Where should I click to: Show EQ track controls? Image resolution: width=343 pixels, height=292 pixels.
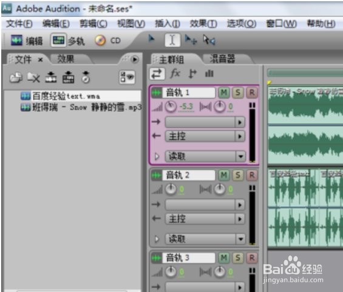(x=209, y=74)
